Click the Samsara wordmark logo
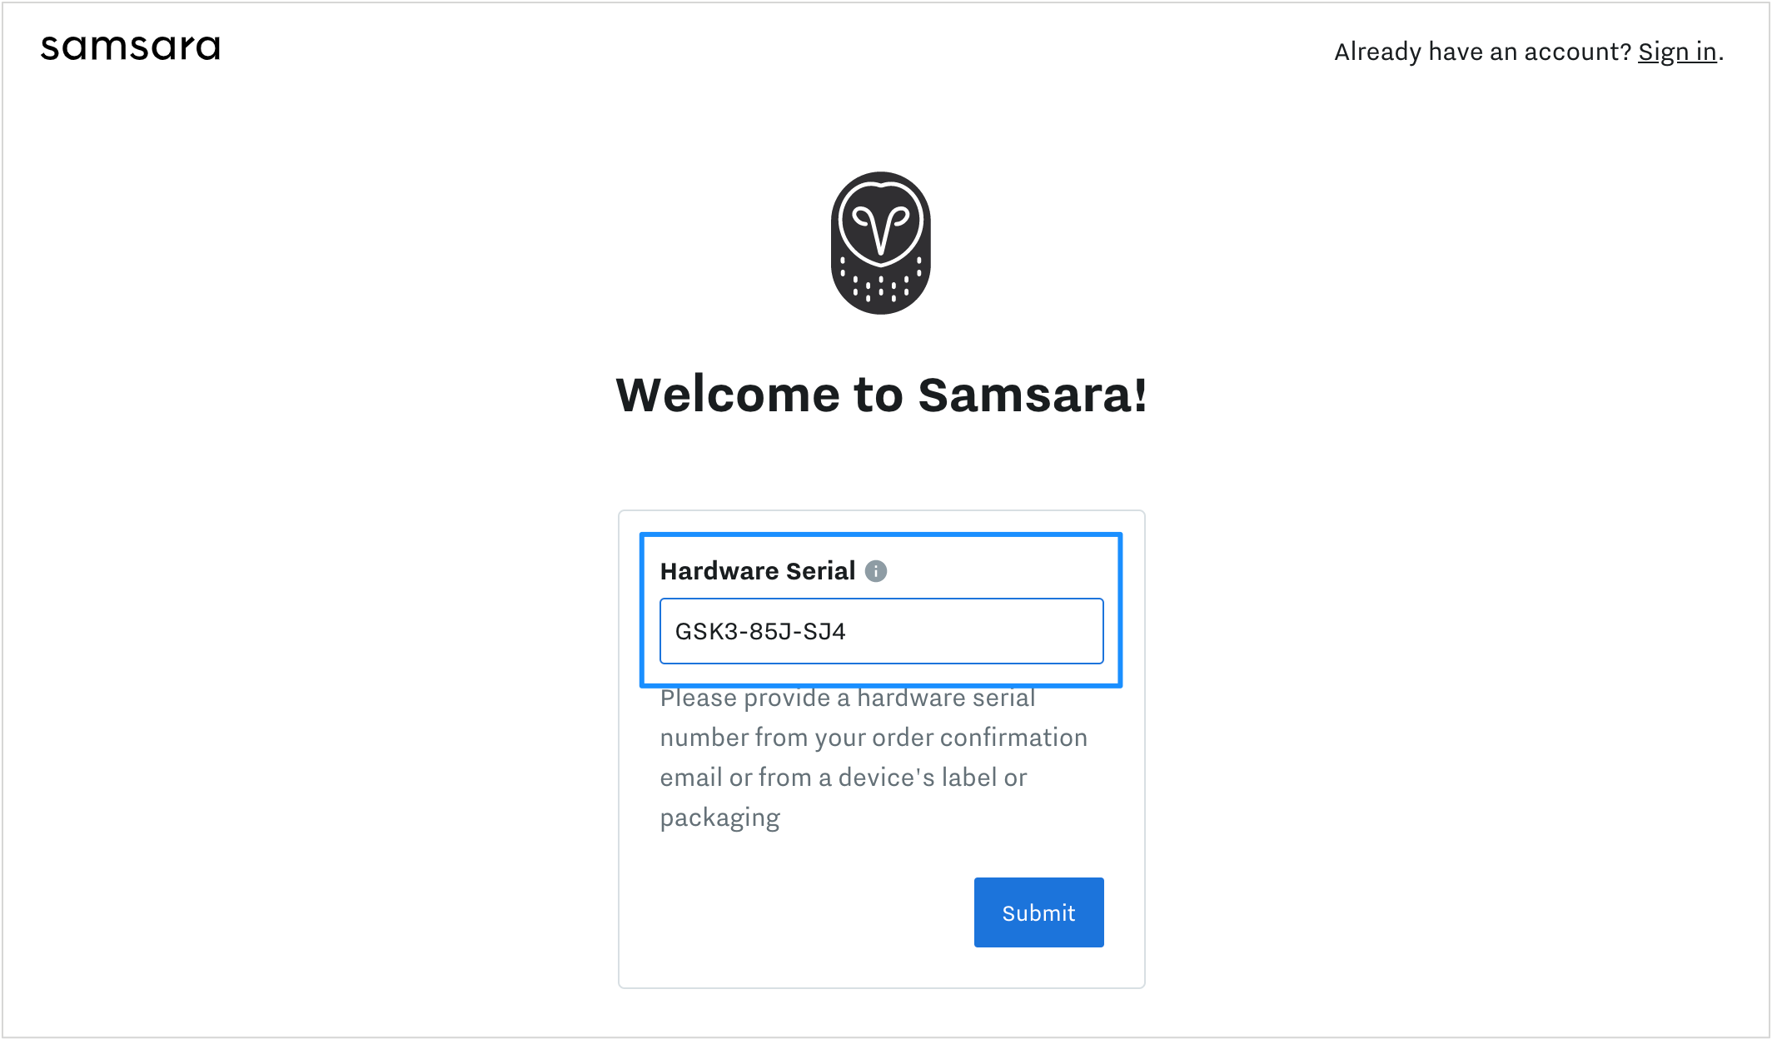Screen dimensions: 1772x1039 point(131,47)
